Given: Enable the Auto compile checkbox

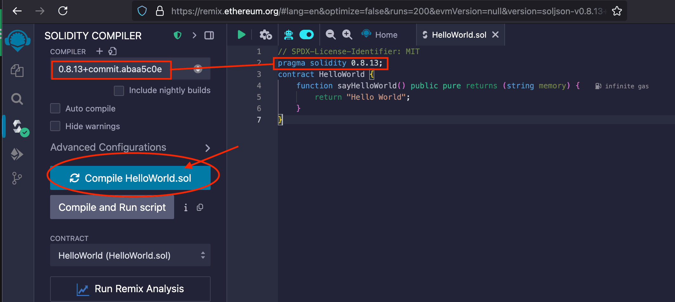Looking at the screenshot, I should point(55,108).
